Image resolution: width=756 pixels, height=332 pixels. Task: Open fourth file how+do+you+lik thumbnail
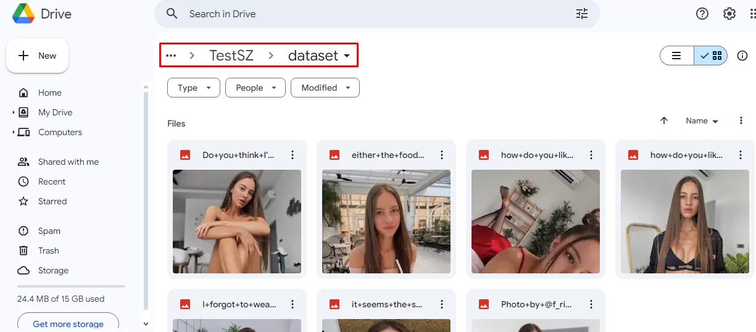pyautogui.click(x=685, y=222)
